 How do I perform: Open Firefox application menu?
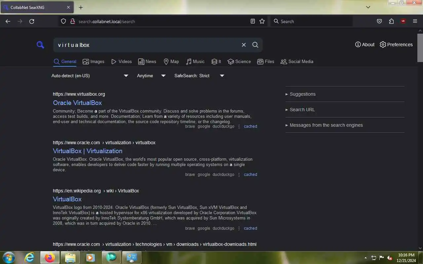coord(415,21)
